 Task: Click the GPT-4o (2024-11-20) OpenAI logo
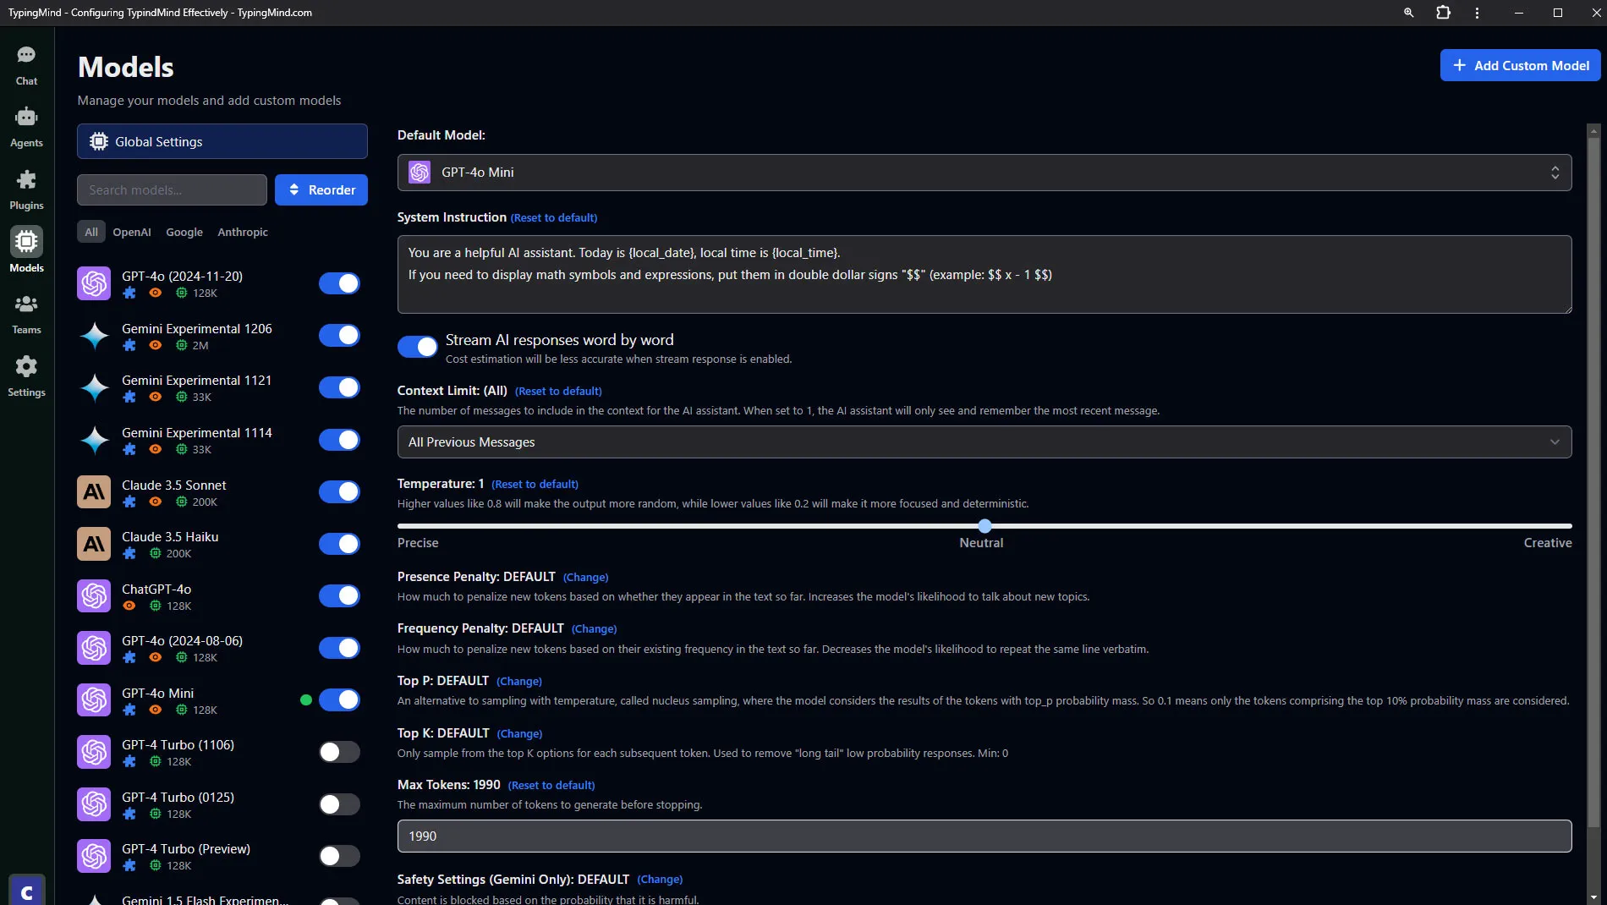(94, 283)
